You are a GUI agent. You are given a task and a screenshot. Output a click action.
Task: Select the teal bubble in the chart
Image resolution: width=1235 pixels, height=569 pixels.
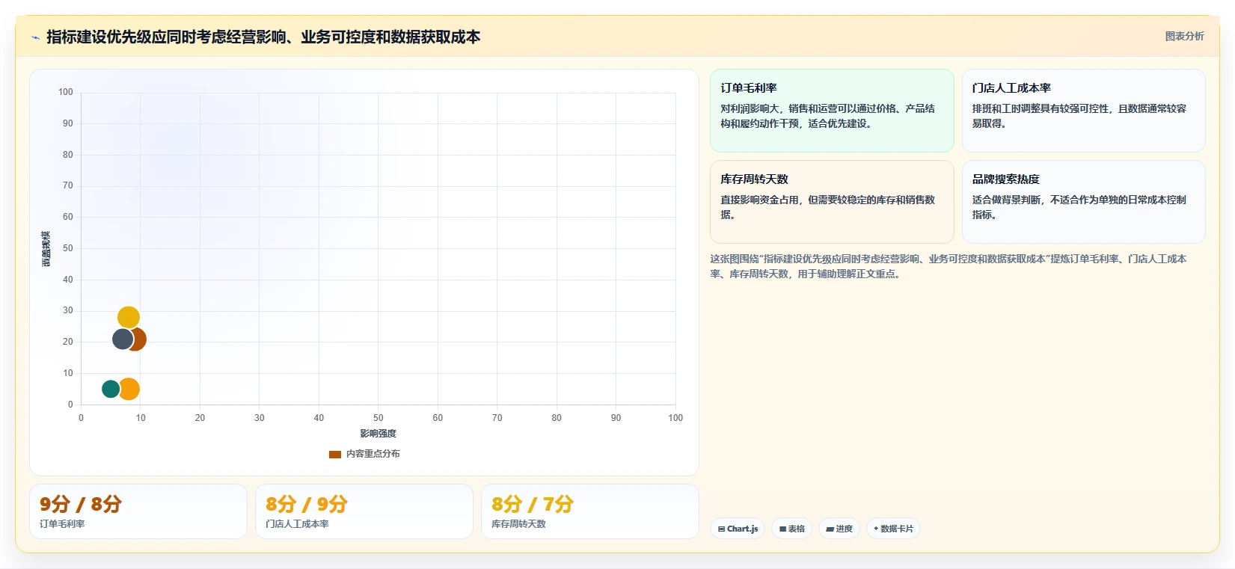tap(111, 389)
